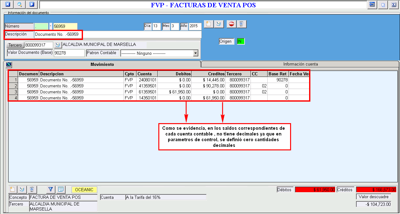The height and width of the screenshot is (214, 400).
Task: Click the lookup icon next to Tercero number
Action: pyautogui.click(x=57, y=45)
